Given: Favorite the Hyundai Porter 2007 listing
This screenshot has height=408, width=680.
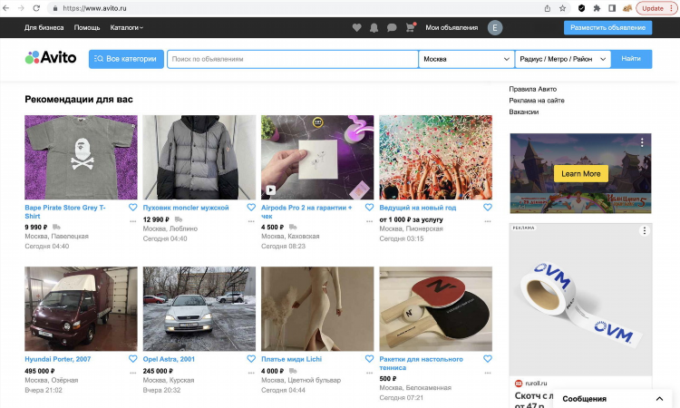Looking at the screenshot, I should point(132,358).
